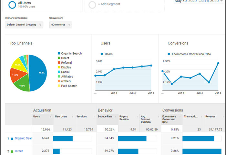Click the Organic Search blue legend square
This screenshot has width=226, height=155.
(x=59, y=53)
